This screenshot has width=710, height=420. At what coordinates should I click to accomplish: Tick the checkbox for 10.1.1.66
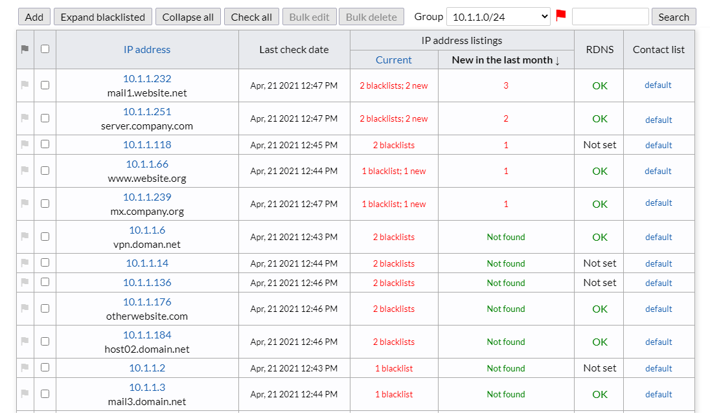(44, 171)
